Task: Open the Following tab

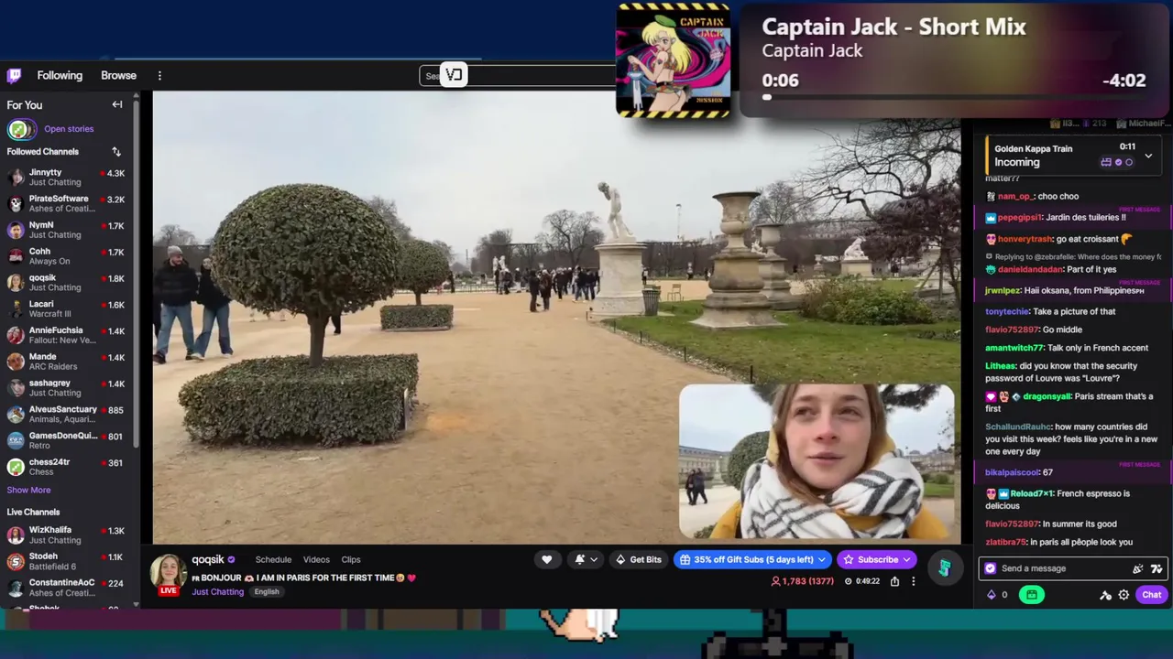Action: click(60, 75)
